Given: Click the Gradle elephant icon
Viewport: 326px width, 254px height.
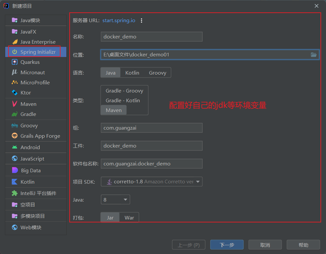Looking at the screenshot, I should [x=15, y=114].
